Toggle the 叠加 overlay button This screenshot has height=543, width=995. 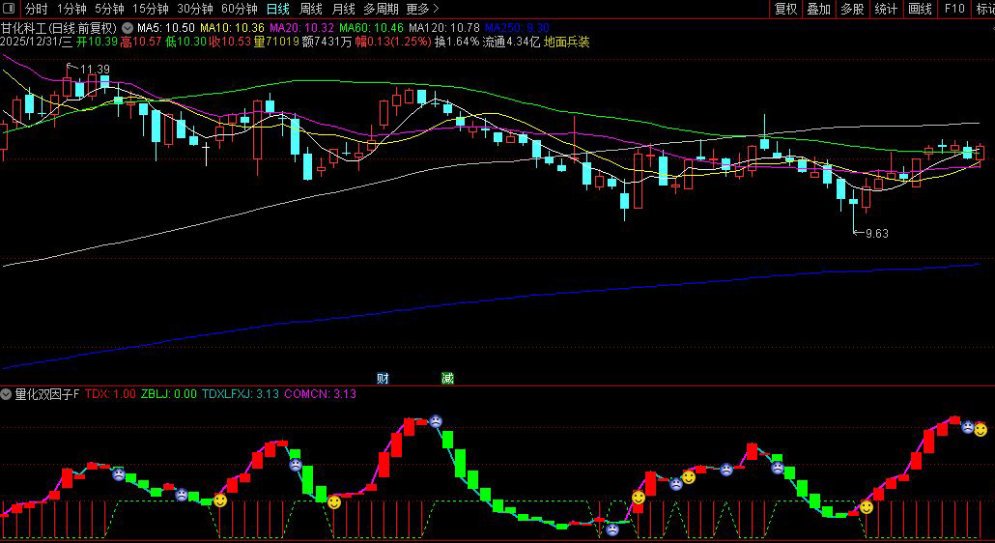[819, 9]
